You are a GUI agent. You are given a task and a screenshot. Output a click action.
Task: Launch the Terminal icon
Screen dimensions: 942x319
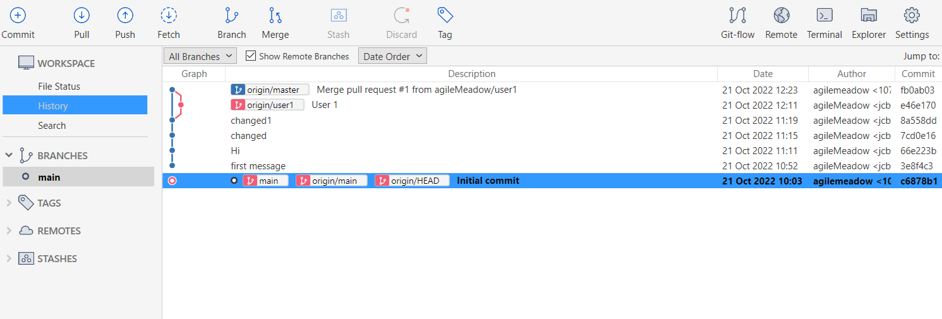pyautogui.click(x=824, y=15)
